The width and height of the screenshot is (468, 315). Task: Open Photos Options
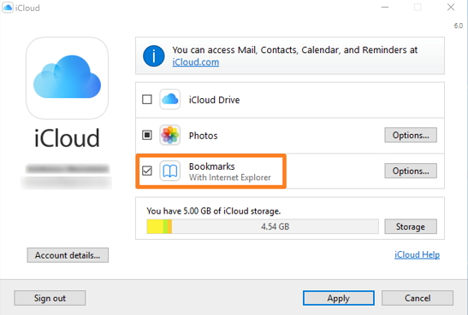tap(411, 135)
